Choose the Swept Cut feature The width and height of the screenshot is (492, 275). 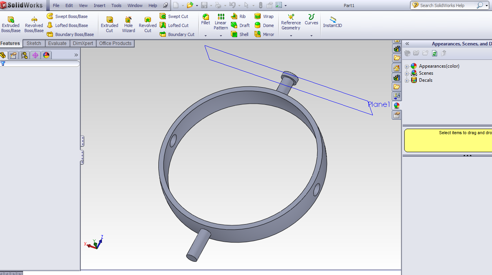tap(174, 16)
